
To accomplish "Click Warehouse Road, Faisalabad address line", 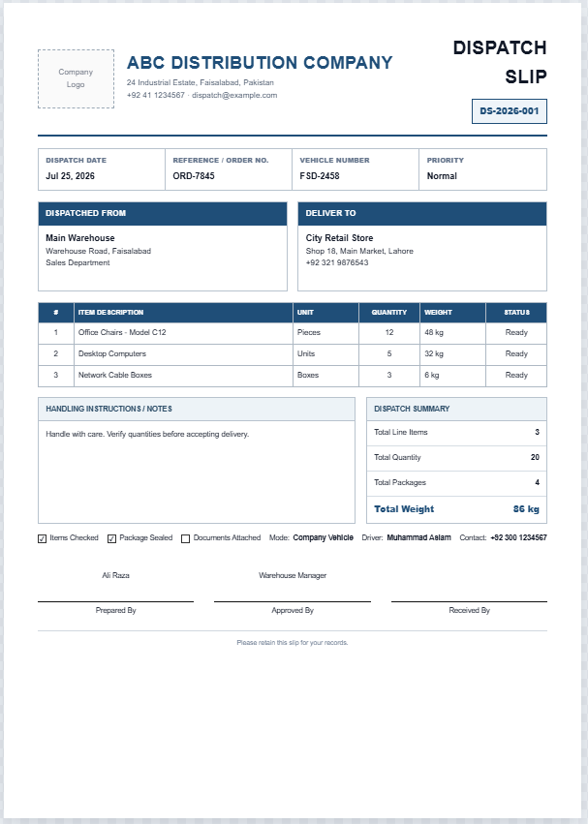I will click(99, 251).
